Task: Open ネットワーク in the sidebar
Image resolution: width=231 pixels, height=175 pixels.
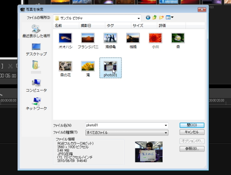Action: (x=36, y=104)
